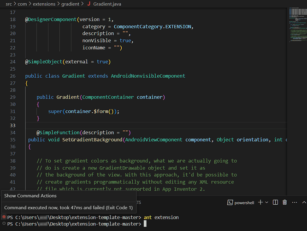This screenshot has height=231, width=307.
Task: Add a new terminal with plus icon
Action: 260,202
